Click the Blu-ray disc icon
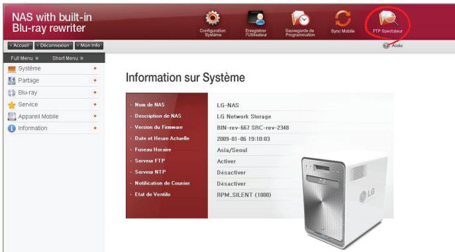The image size is (455, 252). coord(12,93)
